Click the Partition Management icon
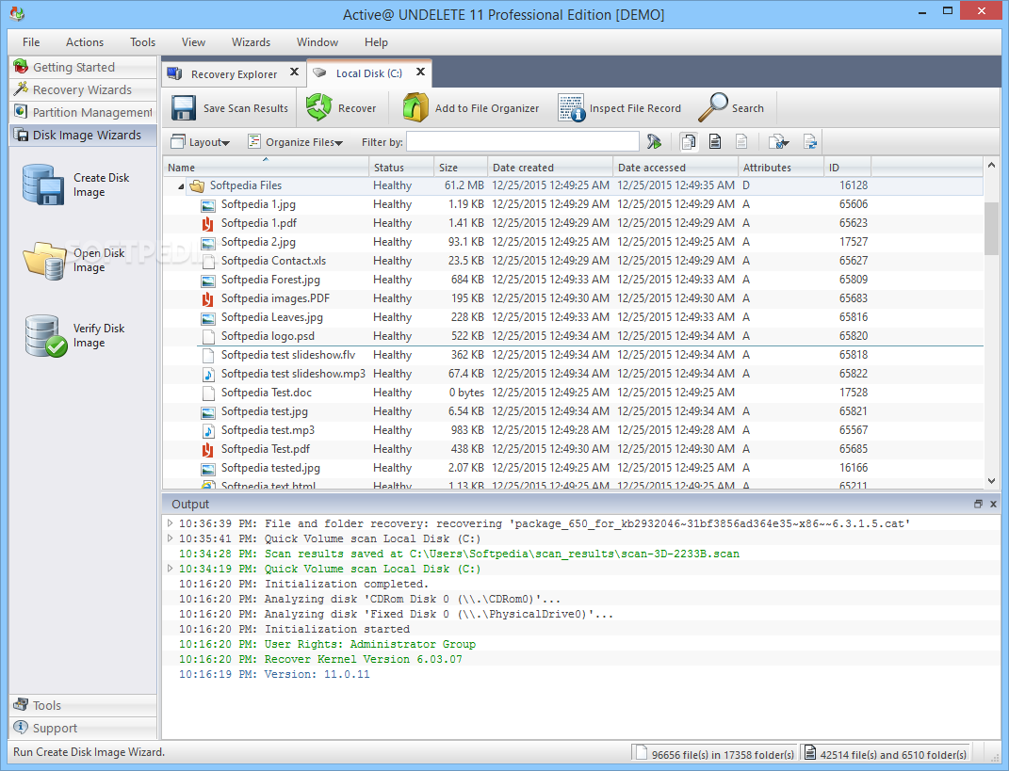 point(22,111)
